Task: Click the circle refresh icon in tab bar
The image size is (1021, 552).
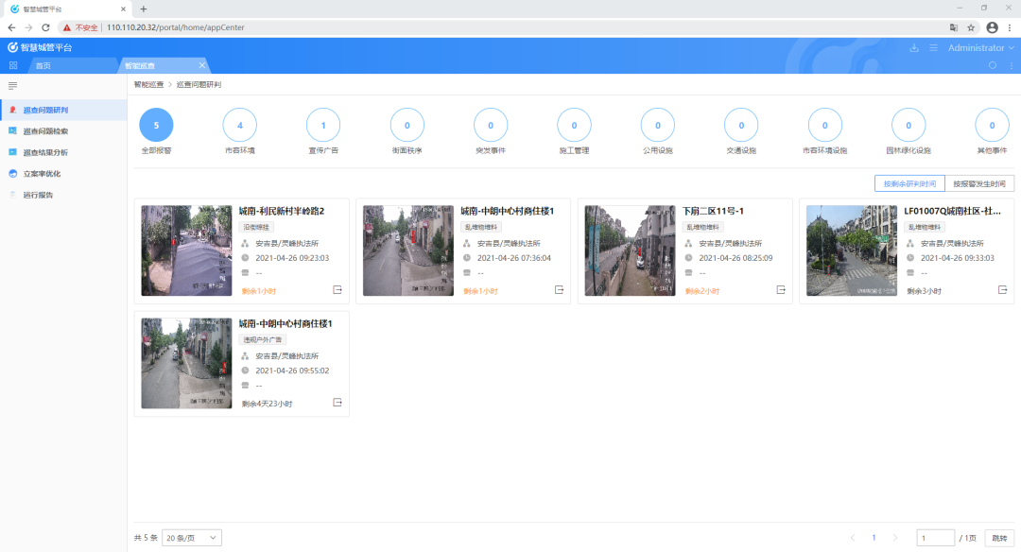Action: (993, 66)
